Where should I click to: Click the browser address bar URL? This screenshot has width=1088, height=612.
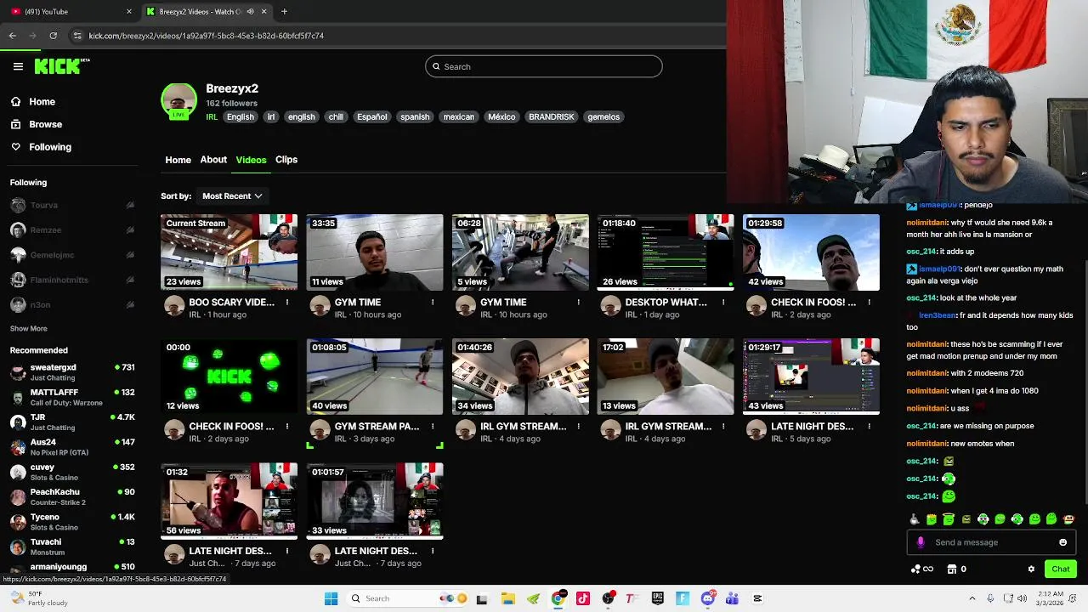point(207,36)
